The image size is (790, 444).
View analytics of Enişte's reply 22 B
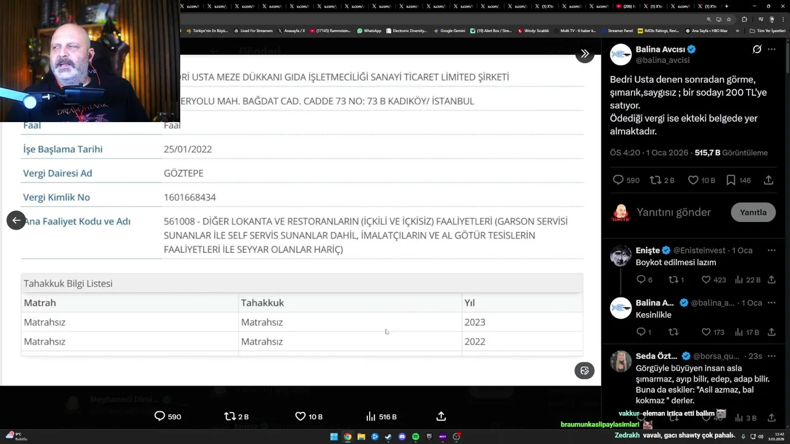pyautogui.click(x=747, y=279)
